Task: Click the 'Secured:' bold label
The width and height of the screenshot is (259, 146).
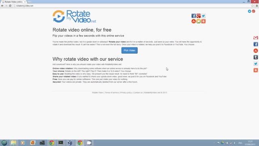Action: (57, 82)
